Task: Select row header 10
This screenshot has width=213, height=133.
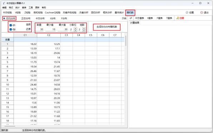Action: [8, 85]
